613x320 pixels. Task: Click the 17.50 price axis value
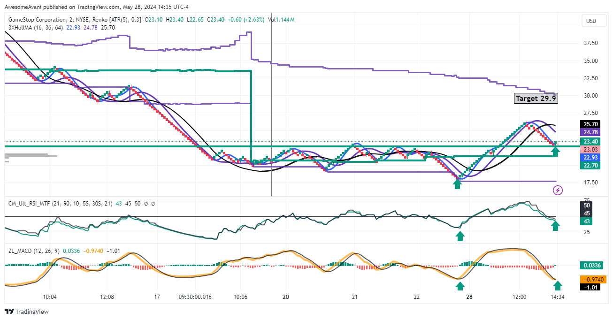(x=590, y=182)
